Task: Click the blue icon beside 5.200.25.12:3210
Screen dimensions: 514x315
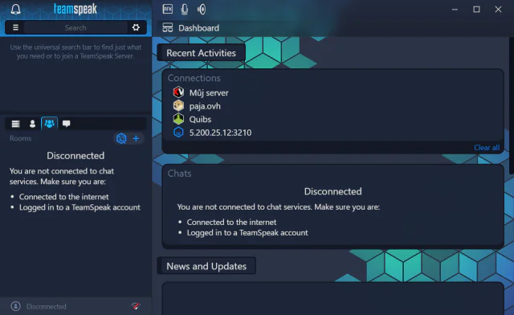Action: point(178,133)
